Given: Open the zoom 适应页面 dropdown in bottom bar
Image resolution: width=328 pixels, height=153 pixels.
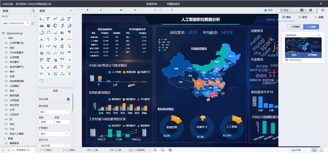Looking at the screenshot, I should tap(299, 150).
